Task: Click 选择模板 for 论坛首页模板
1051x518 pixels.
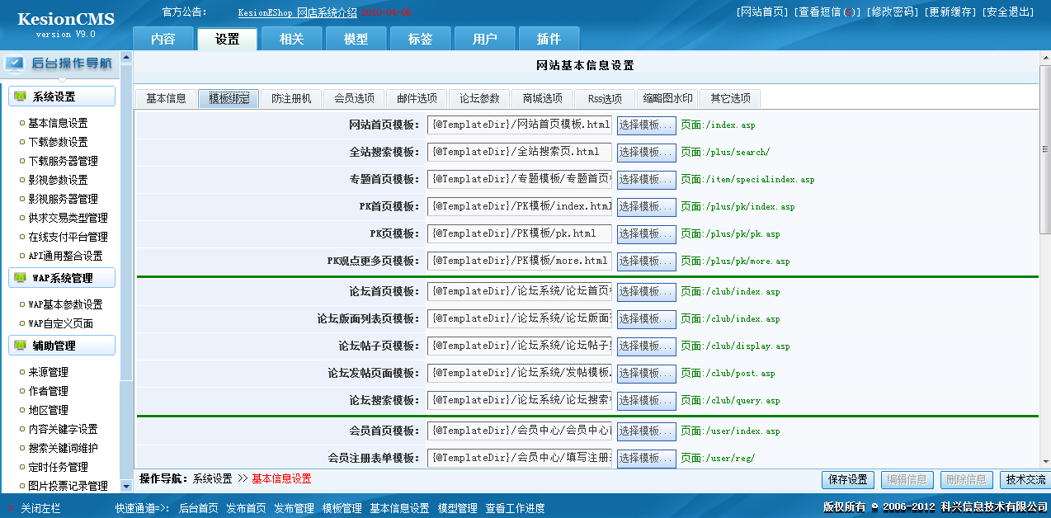Action: 647,292
